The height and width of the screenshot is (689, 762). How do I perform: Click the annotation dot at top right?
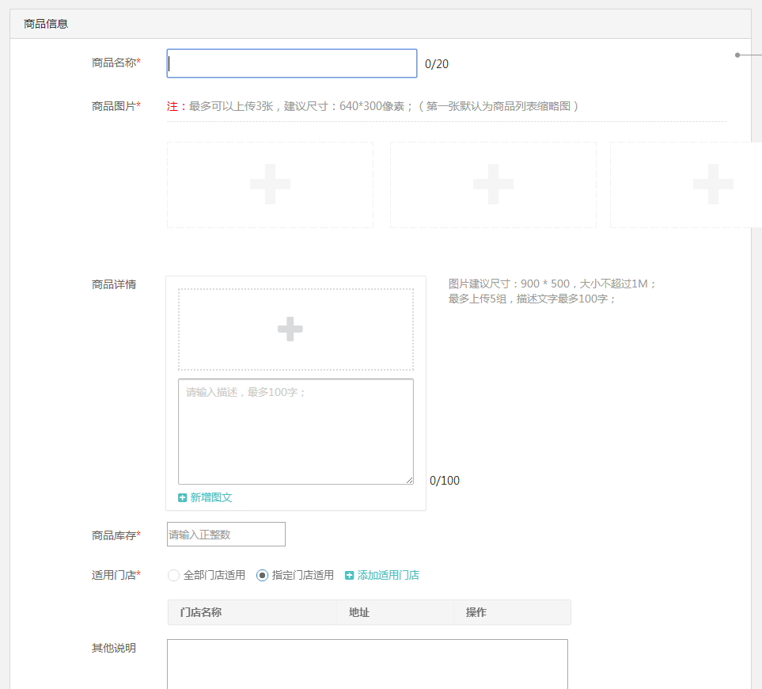pos(737,55)
